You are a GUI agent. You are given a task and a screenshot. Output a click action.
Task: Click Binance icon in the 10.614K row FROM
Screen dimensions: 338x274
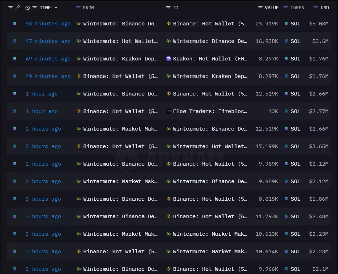click(x=79, y=251)
